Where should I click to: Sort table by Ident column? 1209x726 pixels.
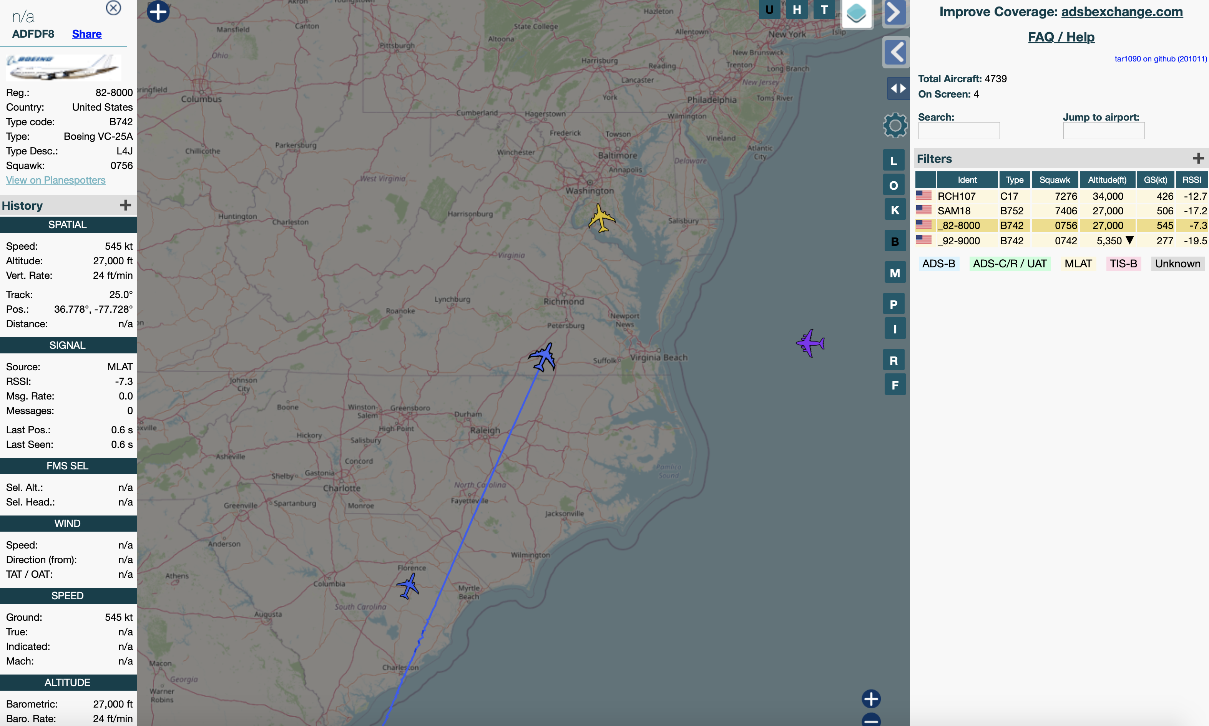[967, 179]
